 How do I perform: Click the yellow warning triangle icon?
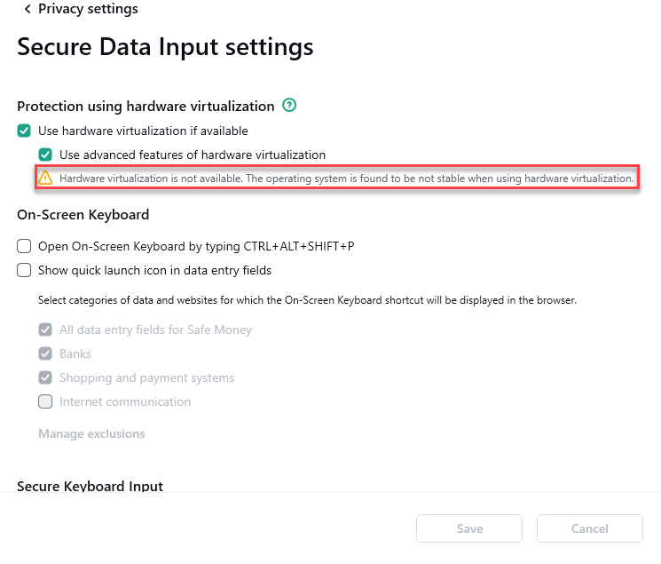click(45, 178)
